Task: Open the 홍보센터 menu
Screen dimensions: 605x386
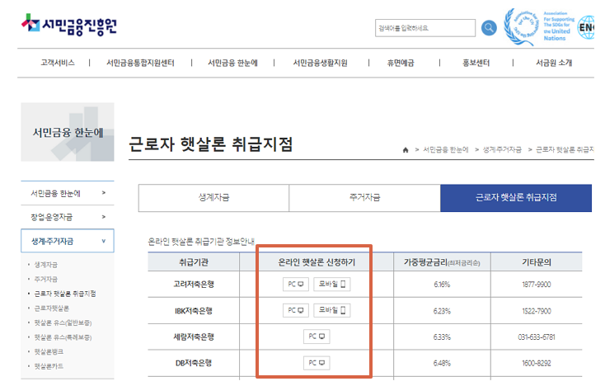Action: point(476,63)
